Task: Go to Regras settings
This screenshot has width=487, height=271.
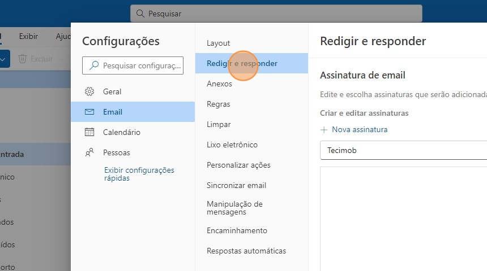Action: (219, 104)
